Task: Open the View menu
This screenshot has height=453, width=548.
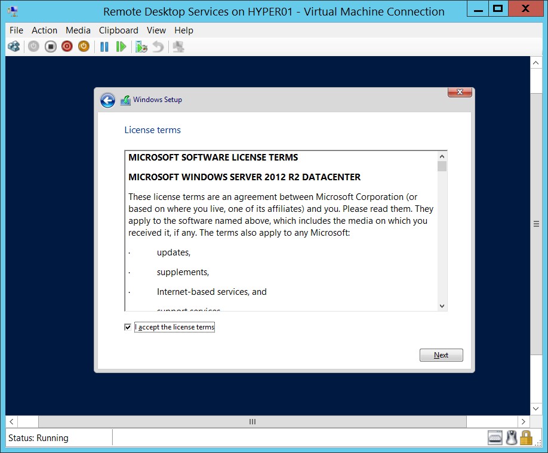Action: point(156,30)
